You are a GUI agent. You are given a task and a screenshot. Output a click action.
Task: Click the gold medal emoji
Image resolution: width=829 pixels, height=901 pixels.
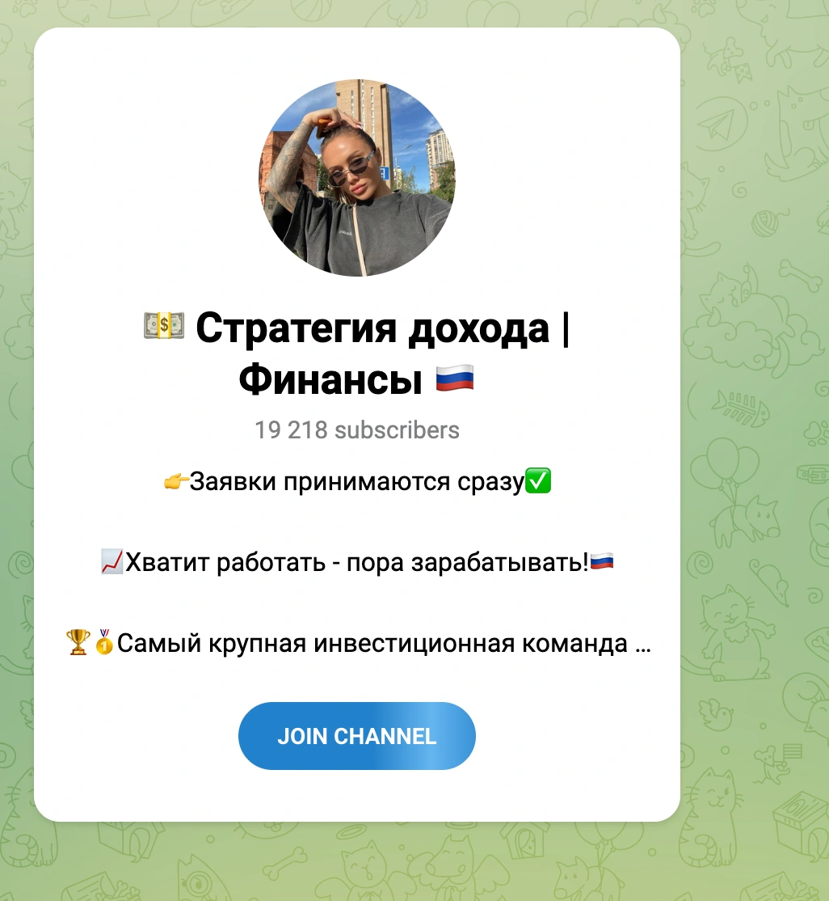pos(104,642)
